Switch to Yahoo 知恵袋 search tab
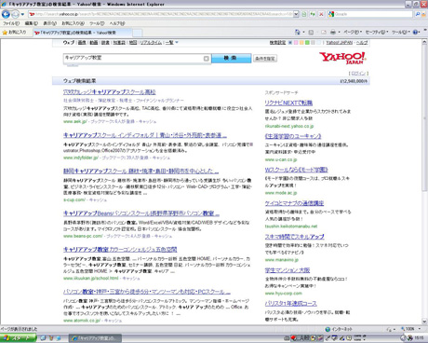 119,43
